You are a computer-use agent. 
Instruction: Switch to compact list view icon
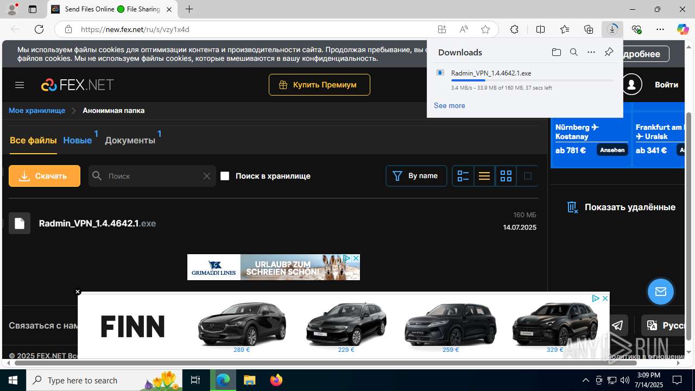coord(484,176)
